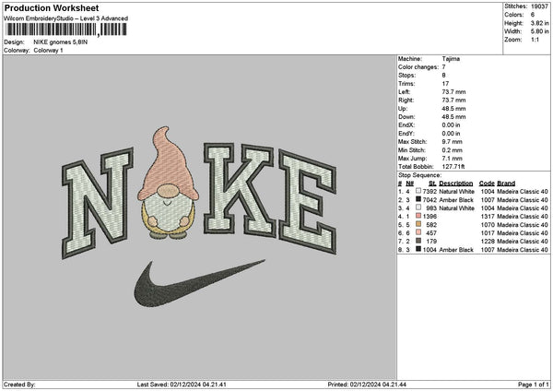Click the Wilcom EmbroideryStudio Level 3 Advanced text
Image resolution: width=553 pixels, height=391 pixels.
tap(66, 18)
